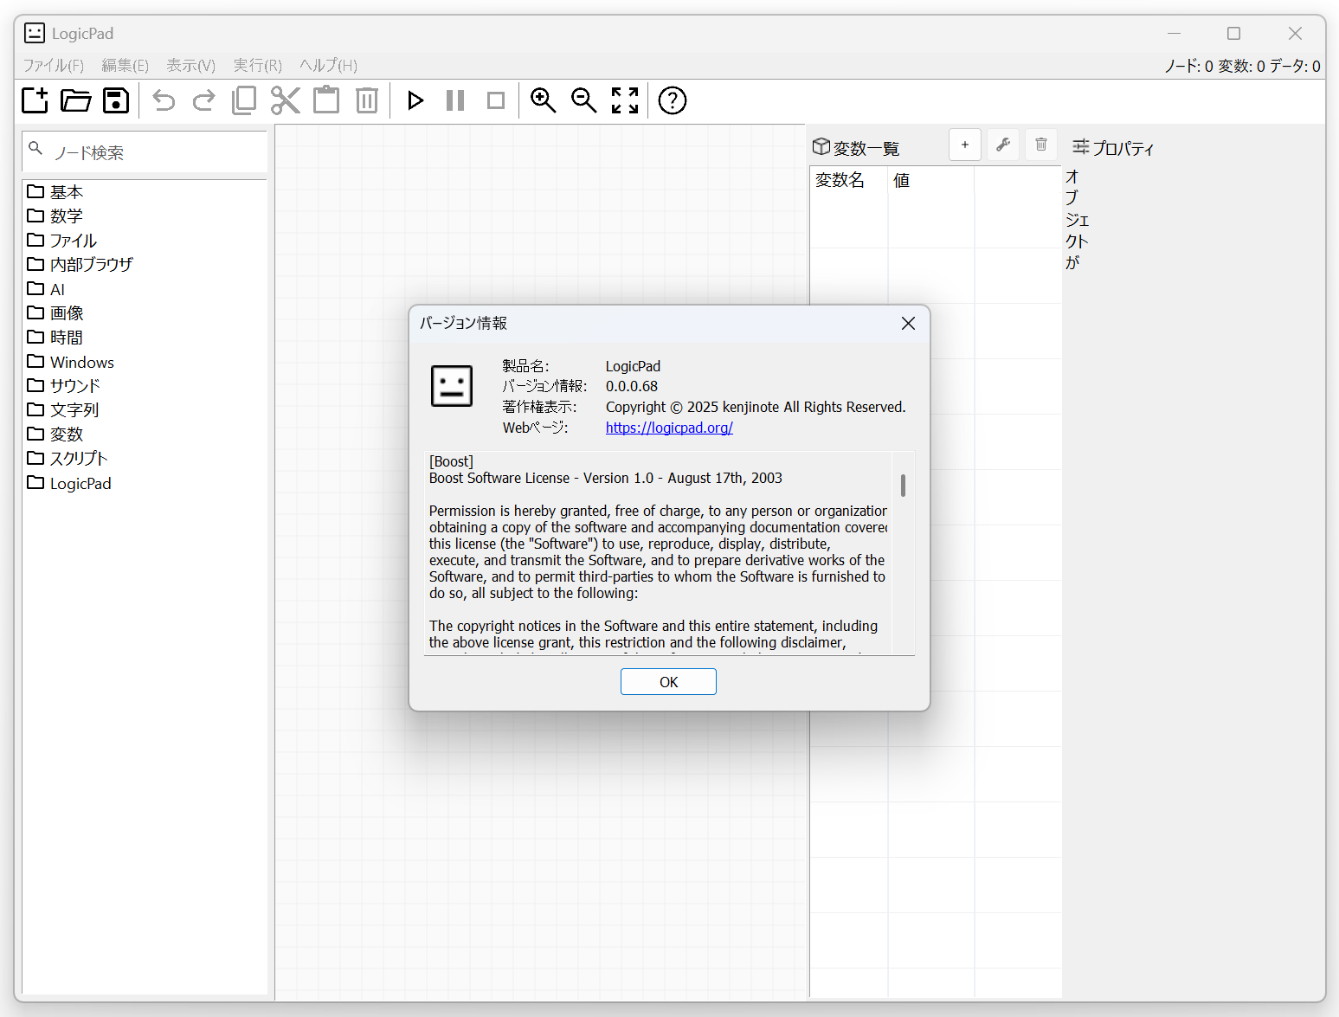This screenshot has height=1017, width=1339.
Task: Open the ファイル(F) menu
Action: pos(54,66)
